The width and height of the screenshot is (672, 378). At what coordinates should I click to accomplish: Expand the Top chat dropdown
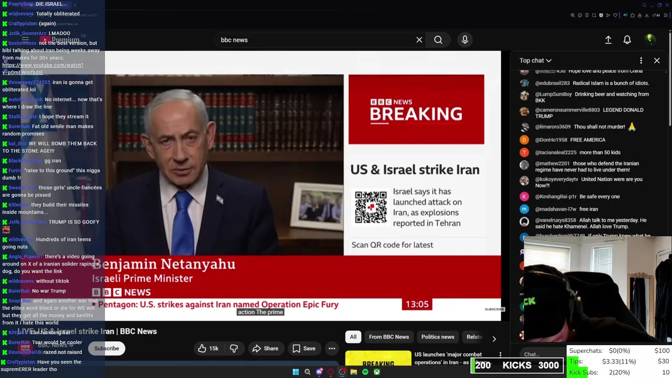pyautogui.click(x=535, y=60)
